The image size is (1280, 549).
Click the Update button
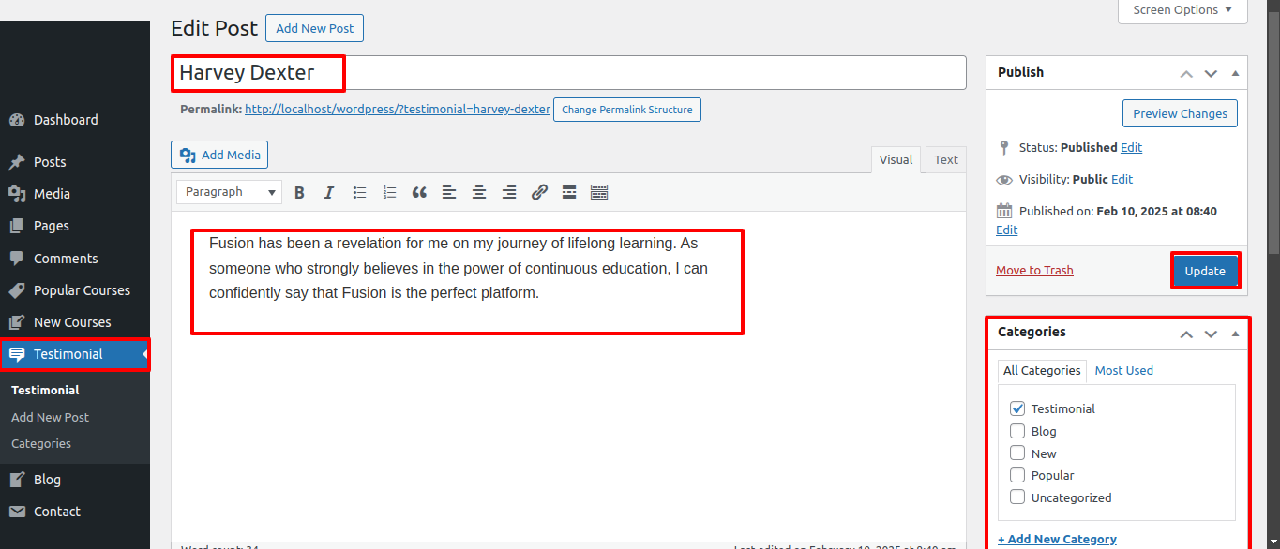point(1205,271)
